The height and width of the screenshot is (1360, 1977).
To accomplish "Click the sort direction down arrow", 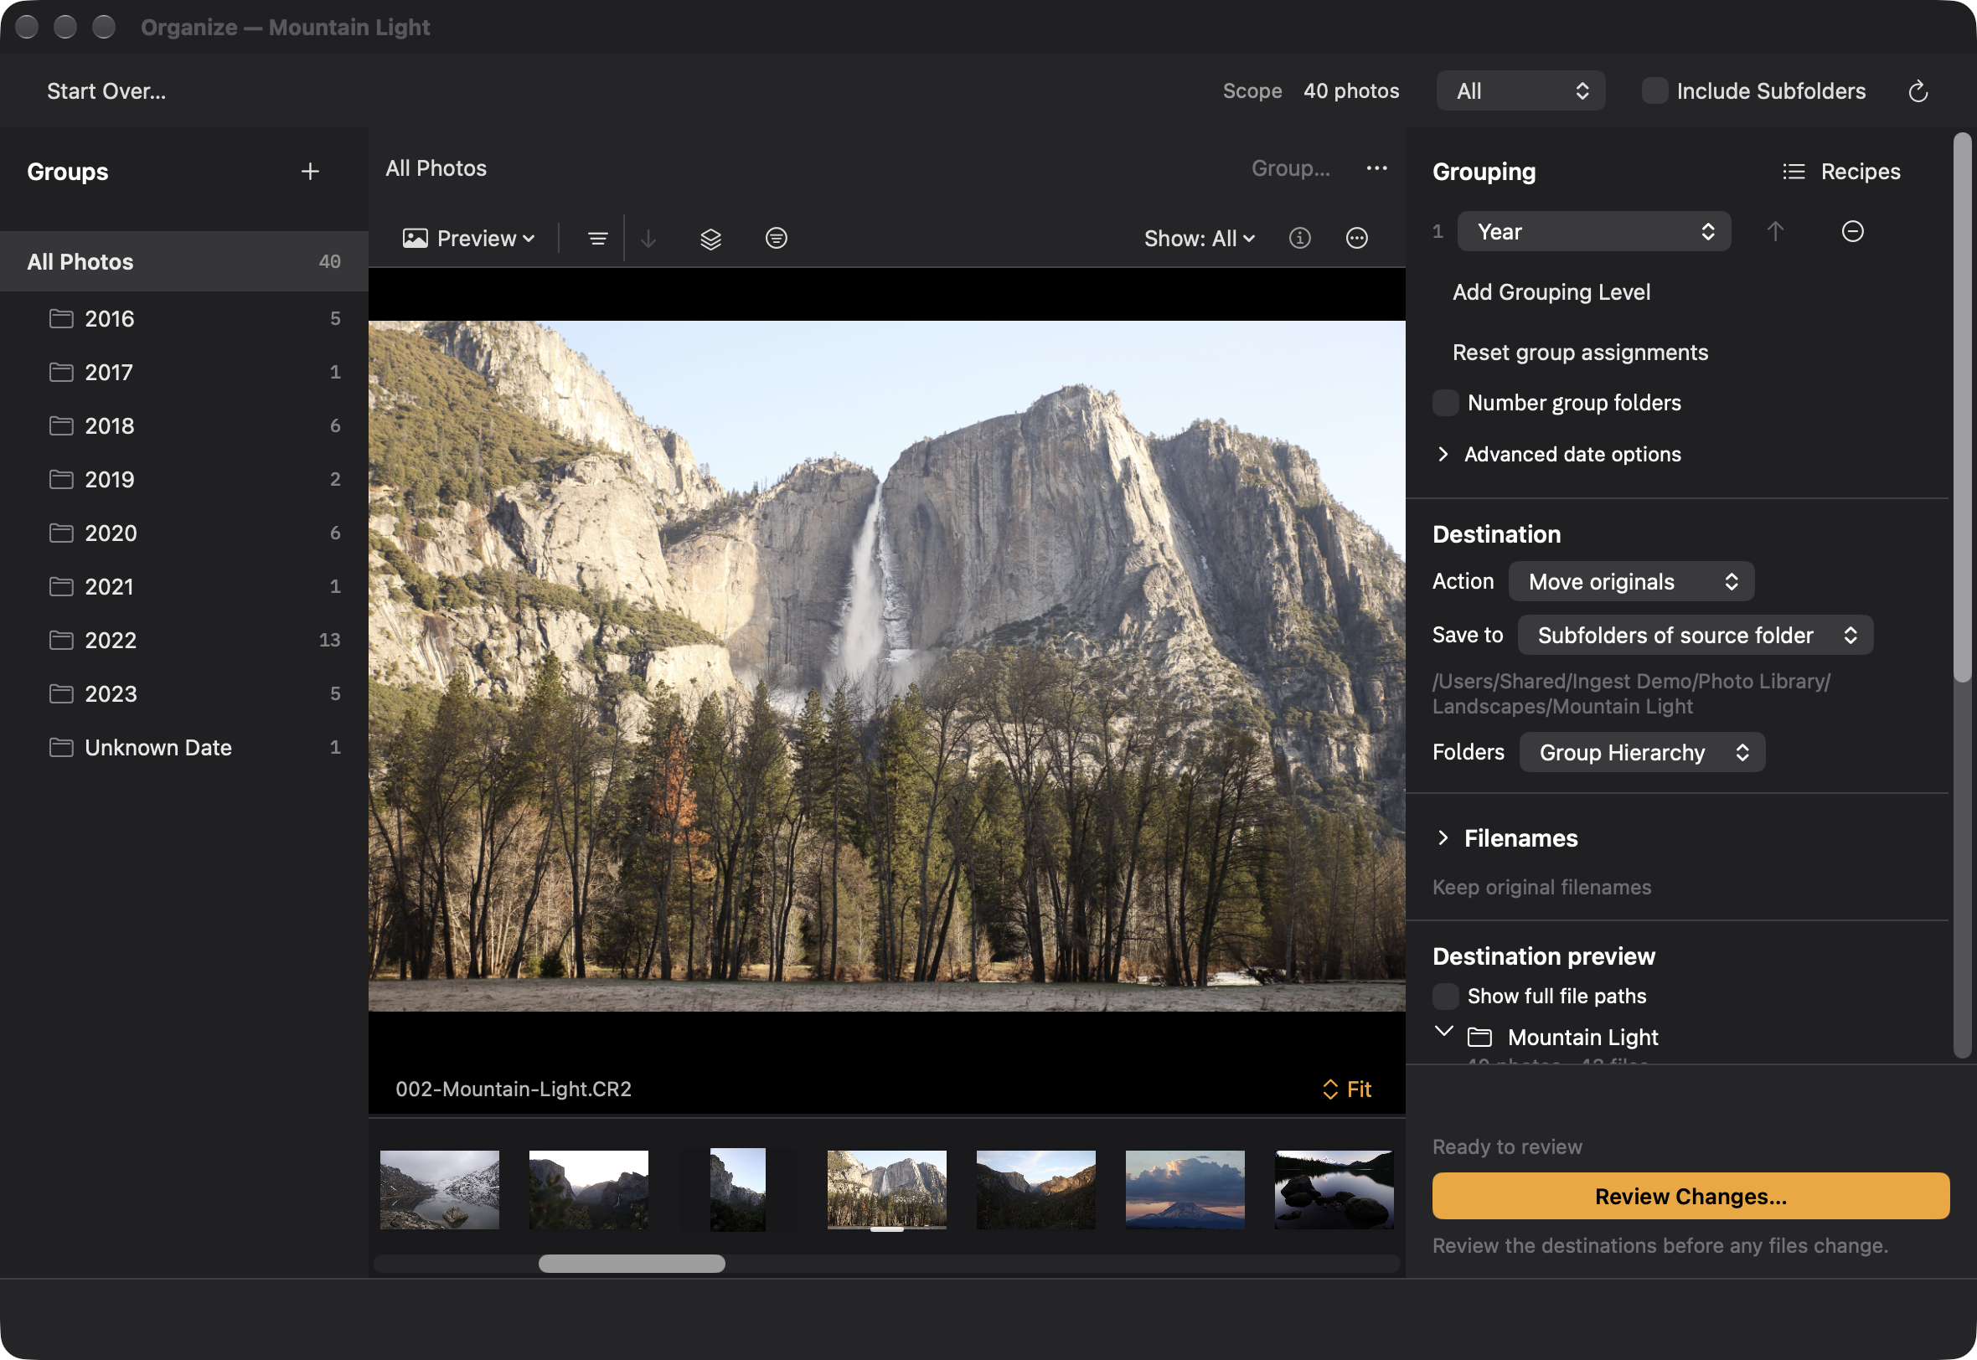I will pyautogui.click(x=648, y=239).
